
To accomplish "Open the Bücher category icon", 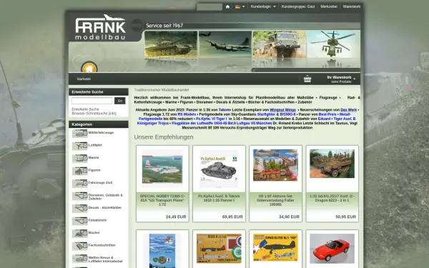I will pyautogui.click(x=79, y=234).
